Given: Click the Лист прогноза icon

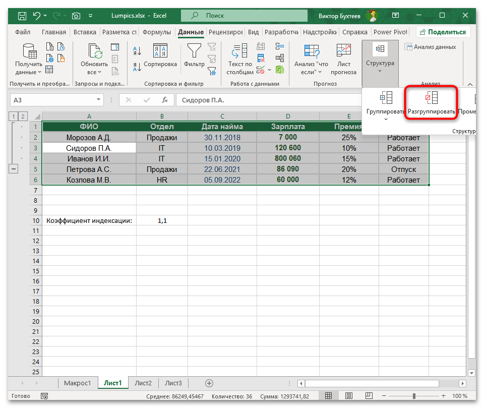Looking at the screenshot, I should point(343,51).
